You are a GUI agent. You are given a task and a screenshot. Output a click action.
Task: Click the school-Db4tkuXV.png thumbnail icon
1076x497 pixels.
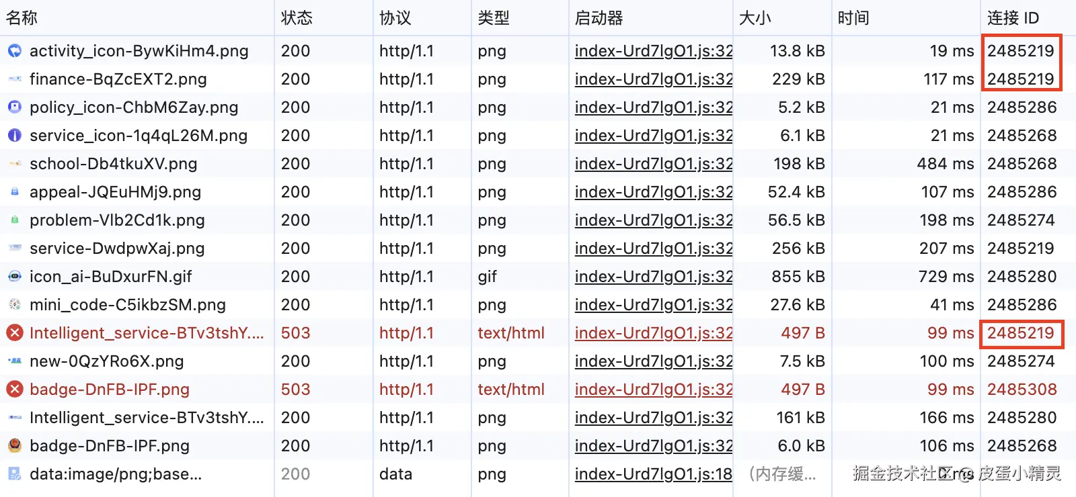(x=14, y=163)
